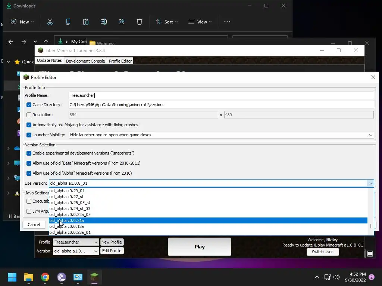Viewport: 382px width, 286px height.
Task: Click the Profile Name input field
Action: [x=221, y=95]
